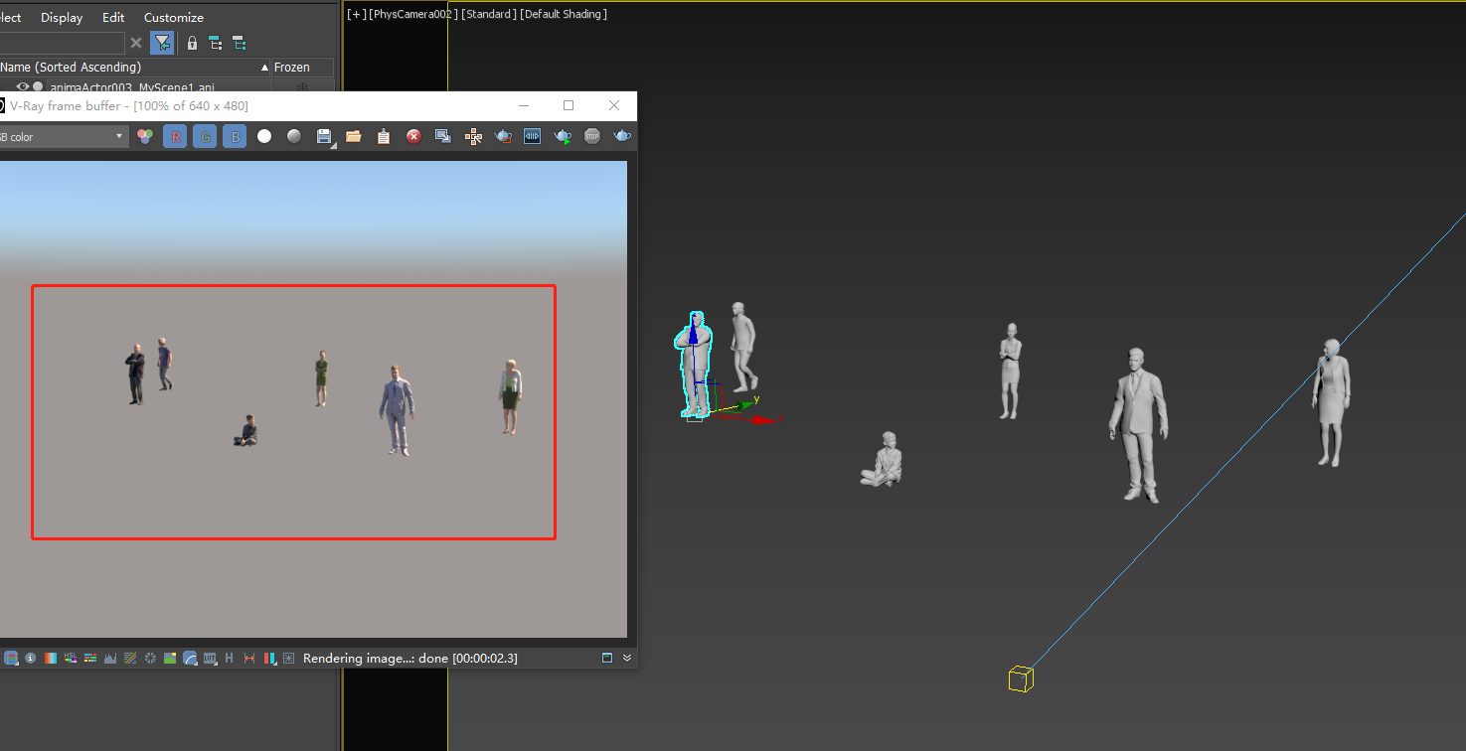Duplicate to 3ds Max frame buffer icon
The height and width of the screenshot is (751, 1466).
[x=443, y=136]
